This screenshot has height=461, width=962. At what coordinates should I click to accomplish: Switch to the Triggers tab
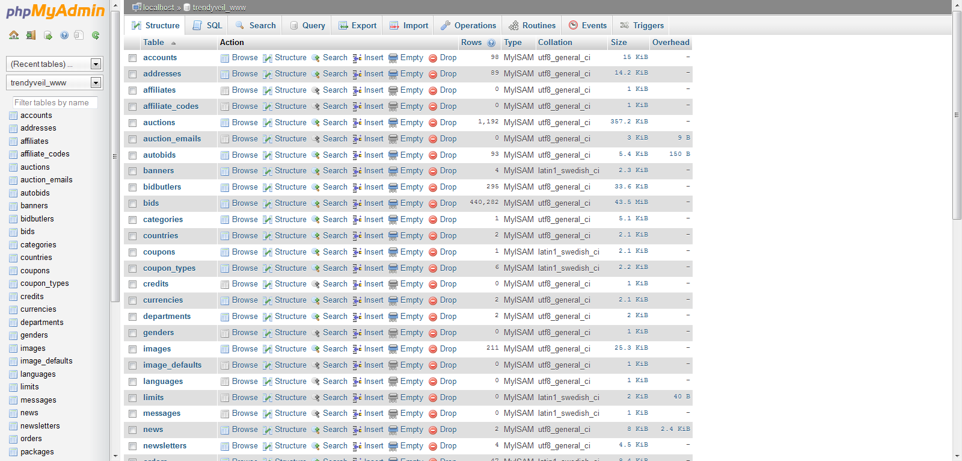coord(642,25)
